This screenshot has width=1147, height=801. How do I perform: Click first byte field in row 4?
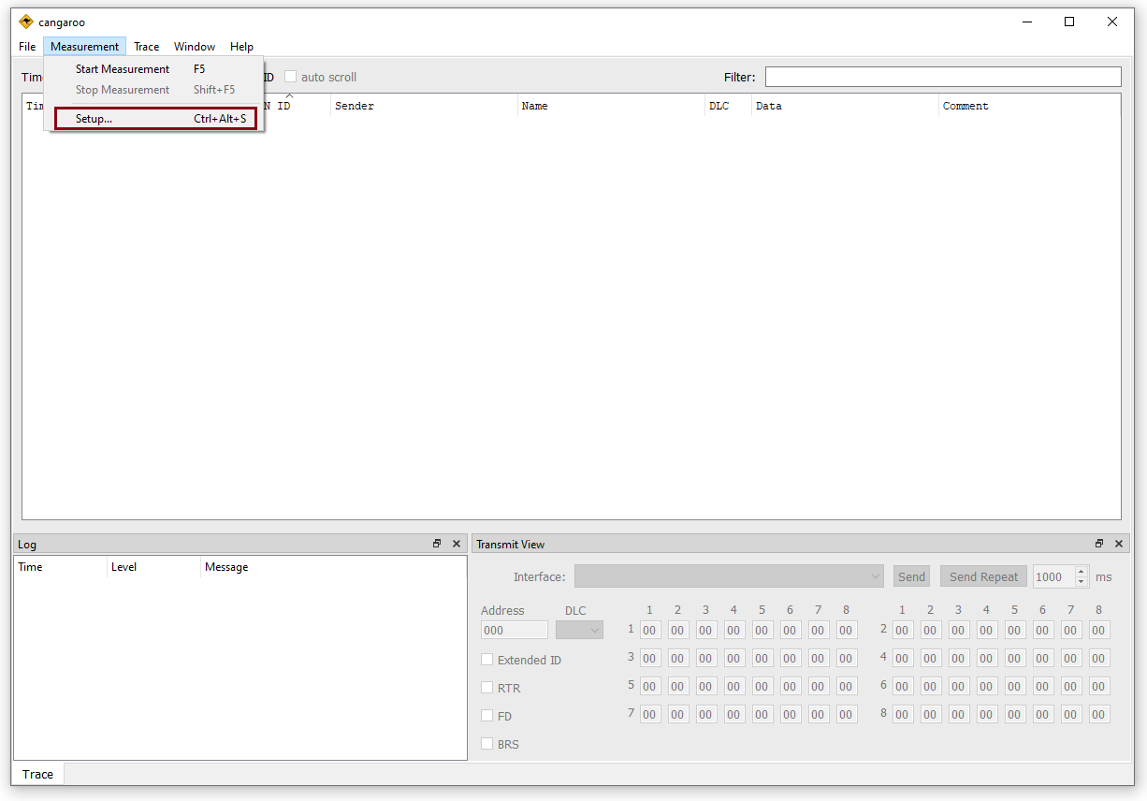[903, 658]
